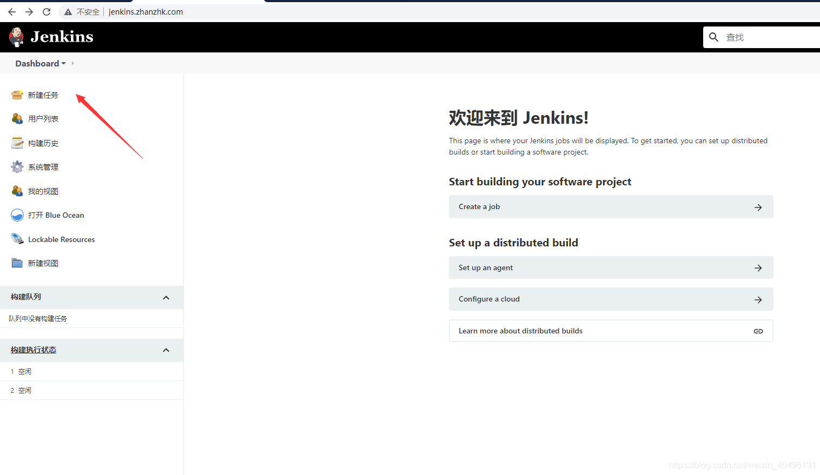The height and width of the screenshot is (475, 820).
Task: Click the Blue Ocean circle icon
Action: point(17,215)
